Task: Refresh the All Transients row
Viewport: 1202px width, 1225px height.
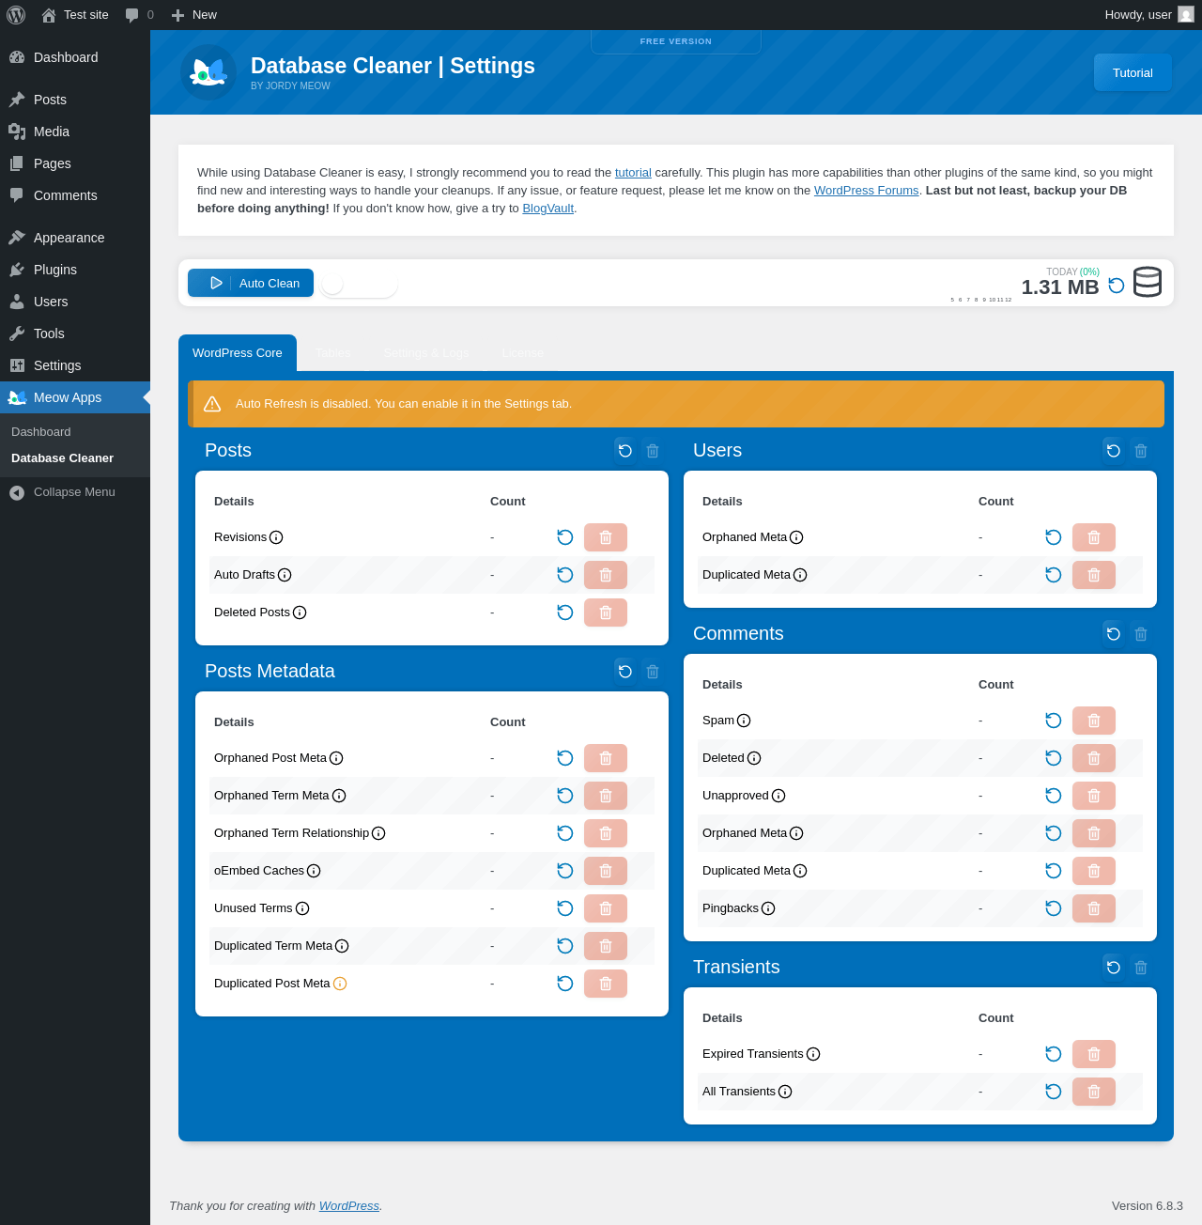Action: point(1054,1092)
